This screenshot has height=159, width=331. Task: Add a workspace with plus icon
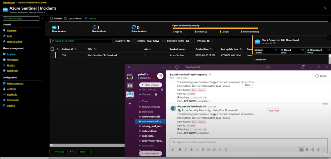pos(130,104)
